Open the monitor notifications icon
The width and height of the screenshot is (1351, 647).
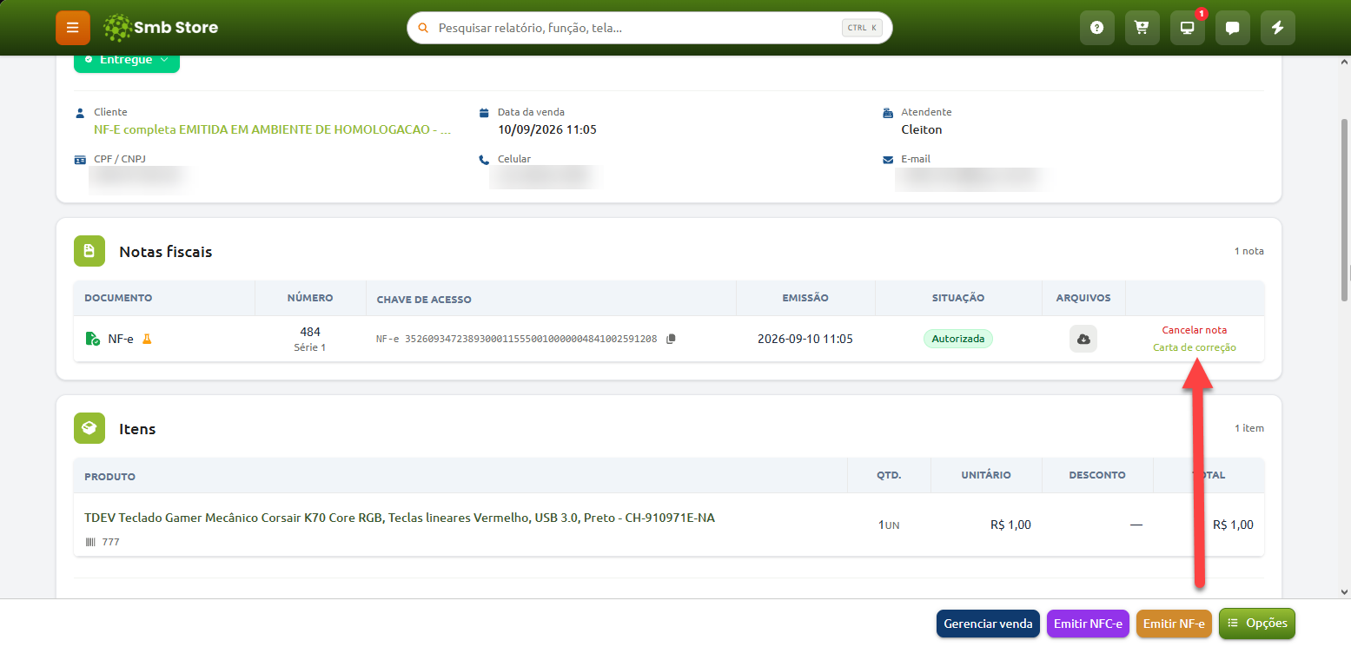click(x=1187, y=28)
